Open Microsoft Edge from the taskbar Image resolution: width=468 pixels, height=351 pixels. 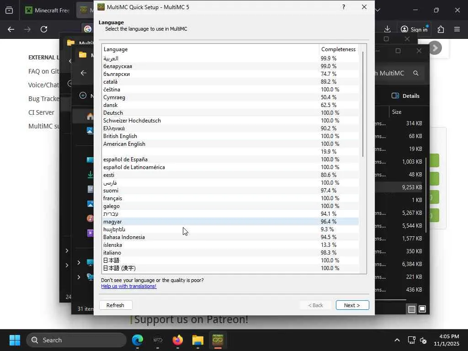pyautogui.click(x=138, y=340)
